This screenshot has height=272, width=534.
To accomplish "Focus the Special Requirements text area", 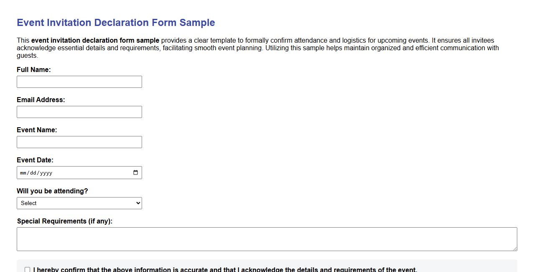I will coord(267,239).
